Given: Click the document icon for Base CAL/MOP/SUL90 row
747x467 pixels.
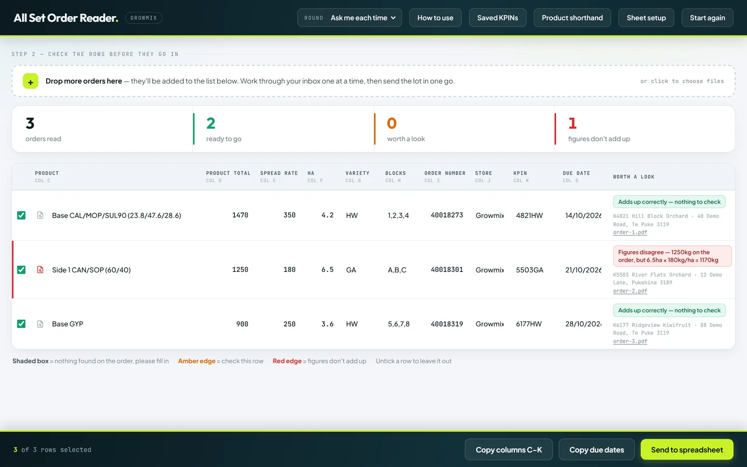Looking at the screenshot, I should pyautogui.click(x=40, y=215).
